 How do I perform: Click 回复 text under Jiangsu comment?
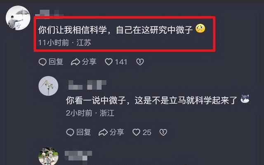coord(56,62)
